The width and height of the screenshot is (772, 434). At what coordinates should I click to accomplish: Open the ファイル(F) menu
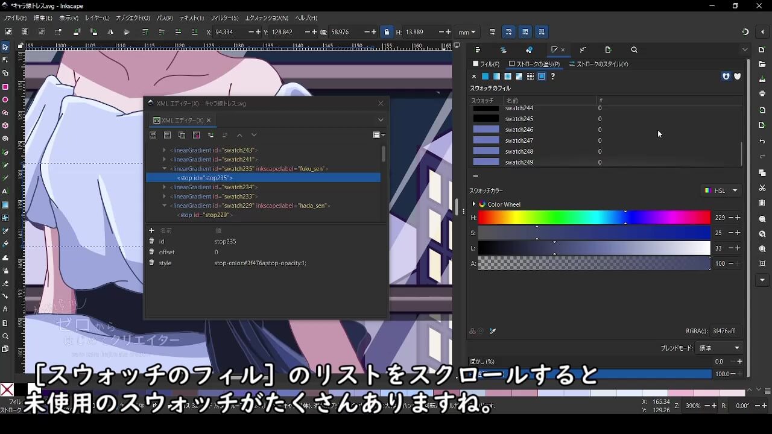pos(15,18)
